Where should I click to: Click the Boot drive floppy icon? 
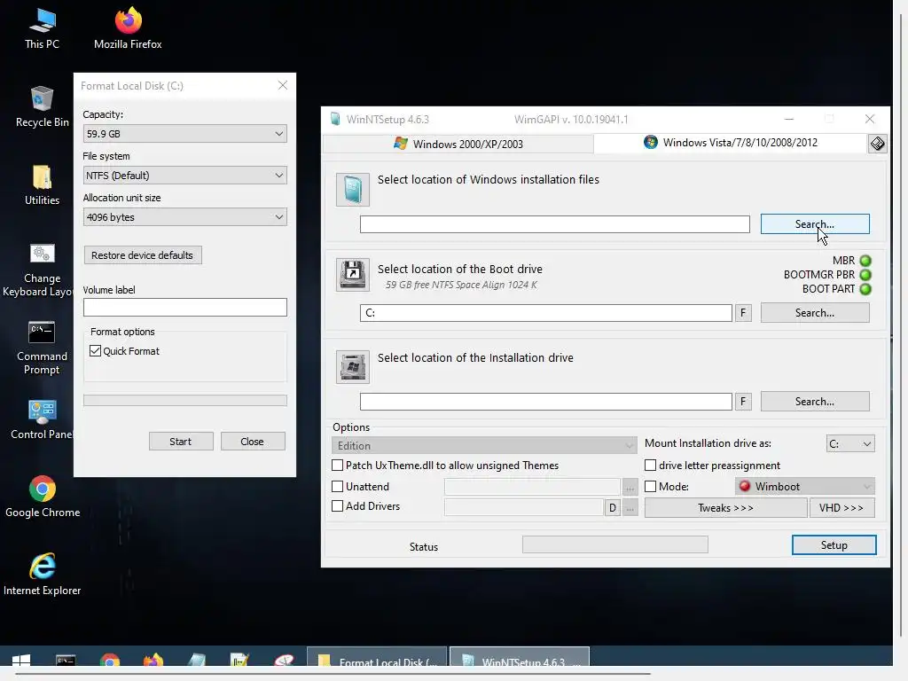(353, 275)
